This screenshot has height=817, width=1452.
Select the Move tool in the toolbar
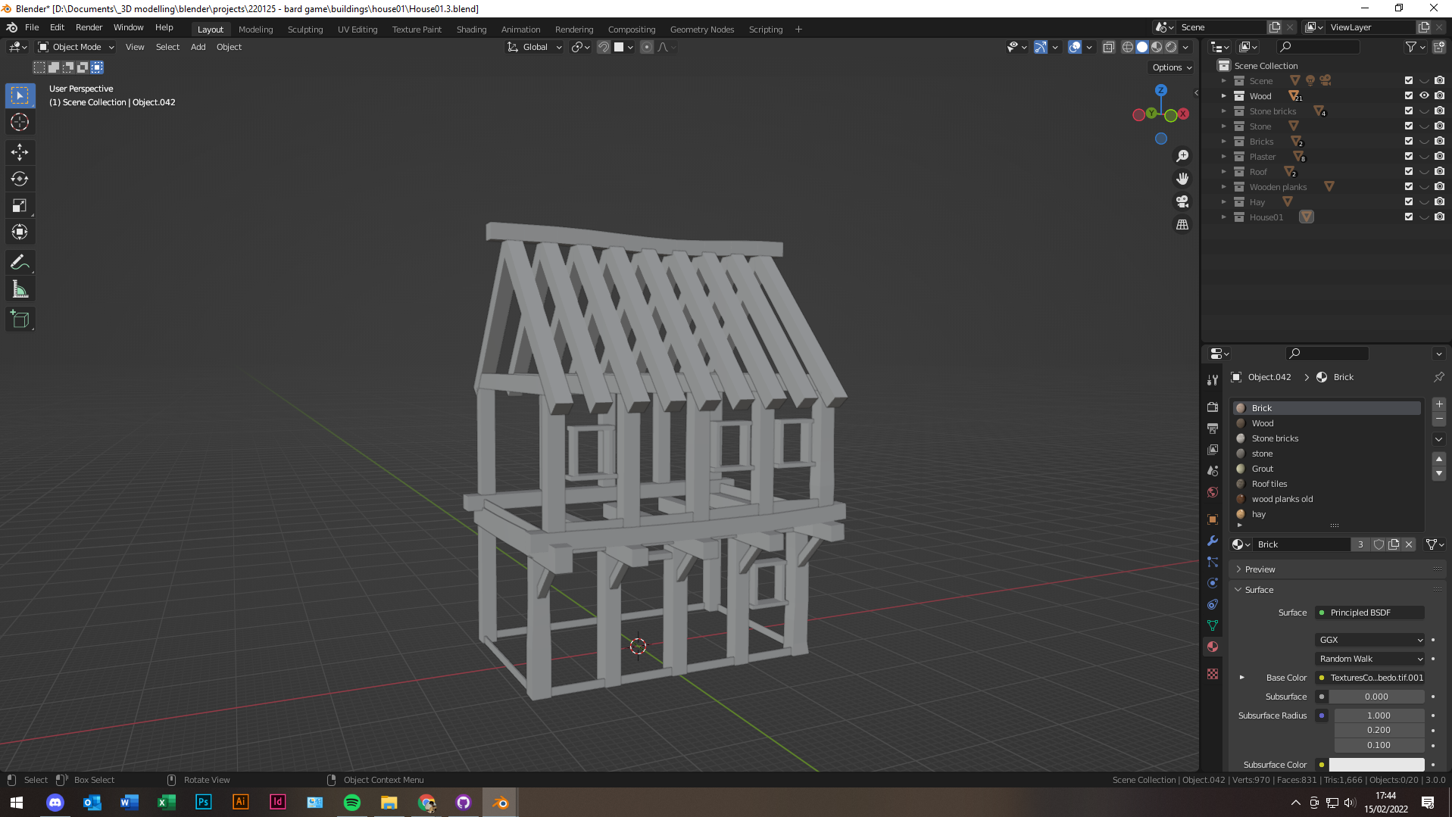20,152
